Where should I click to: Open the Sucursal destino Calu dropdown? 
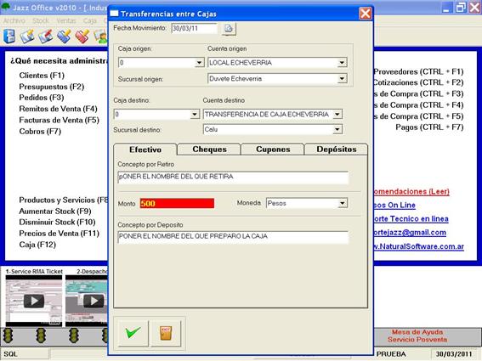tap(337, 129)
